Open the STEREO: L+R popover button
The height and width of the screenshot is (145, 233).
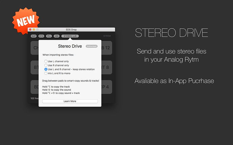70,36
